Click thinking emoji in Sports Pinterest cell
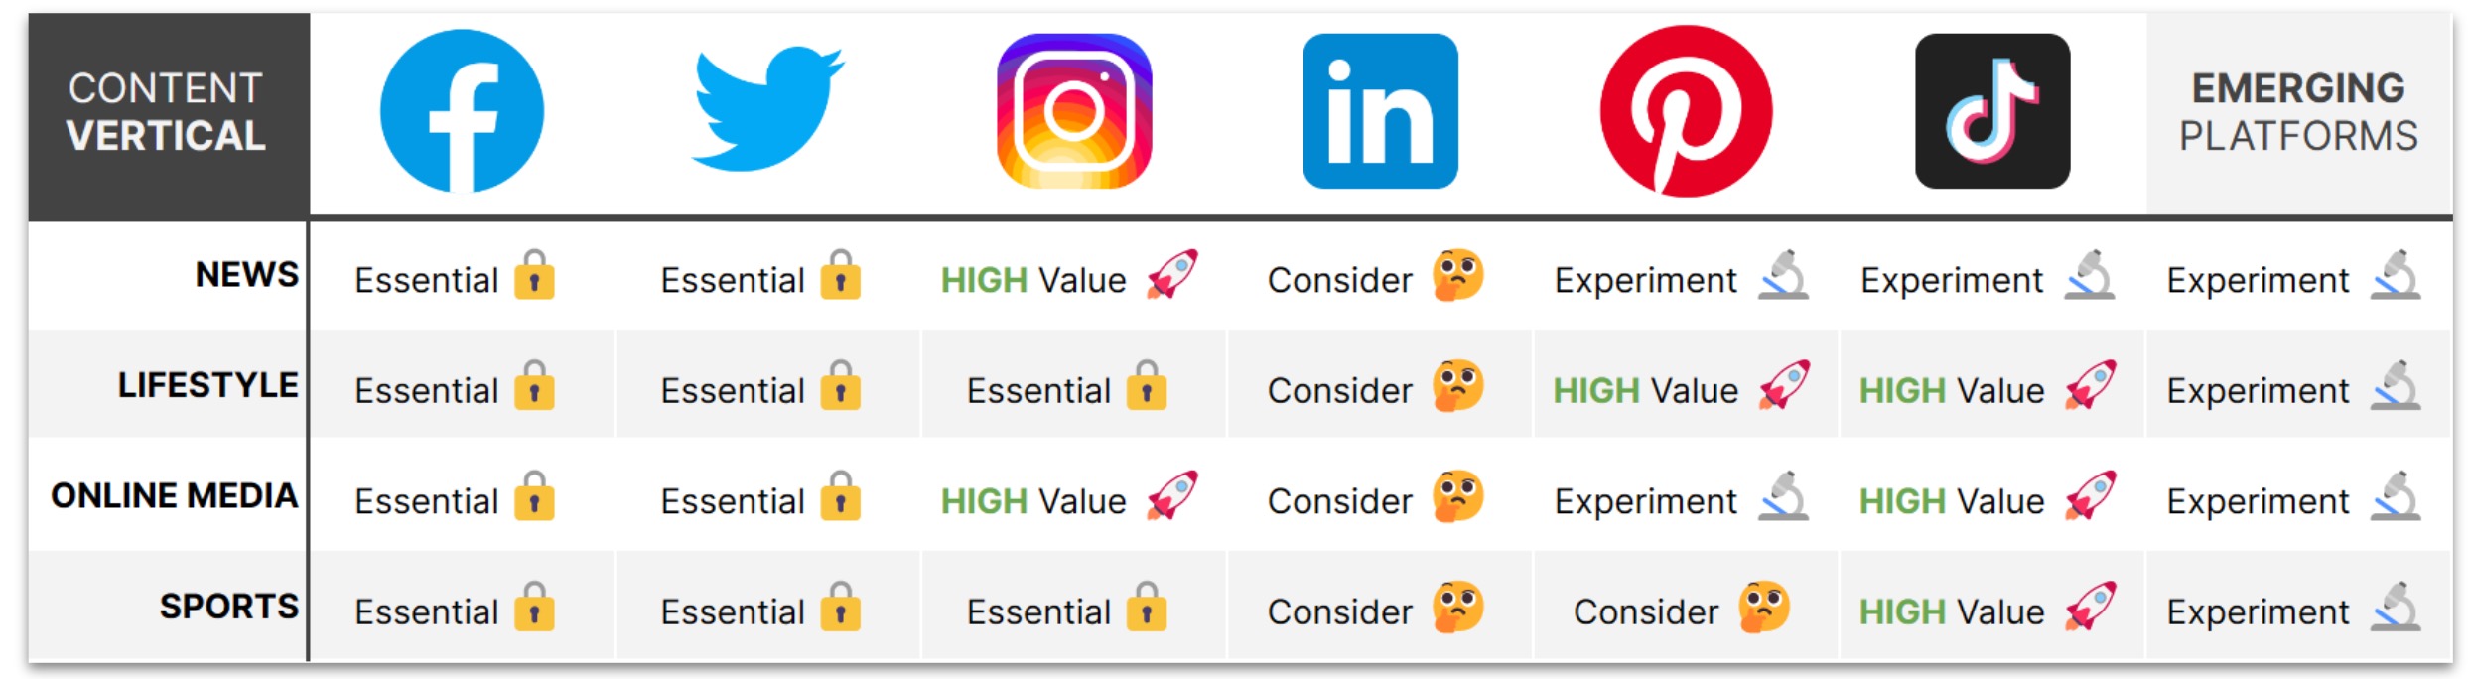Screen dimensions: 2468x679 [1763, 608]
